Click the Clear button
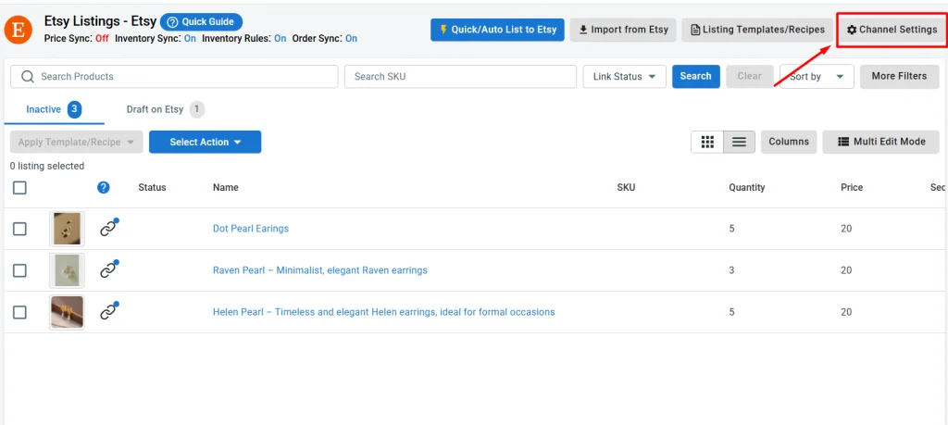This screenshot has height=425, width=948. point(749,76)
